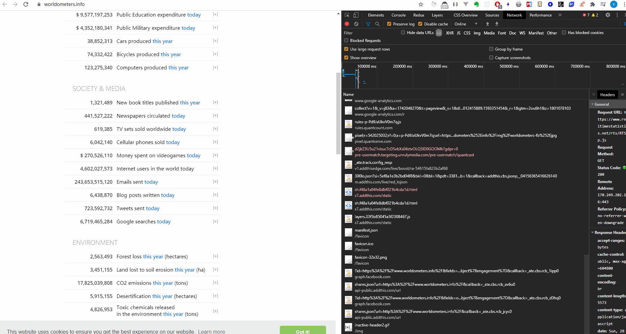
Task: Enable the Capture screenshots checkbox
Action: (492, 57)
